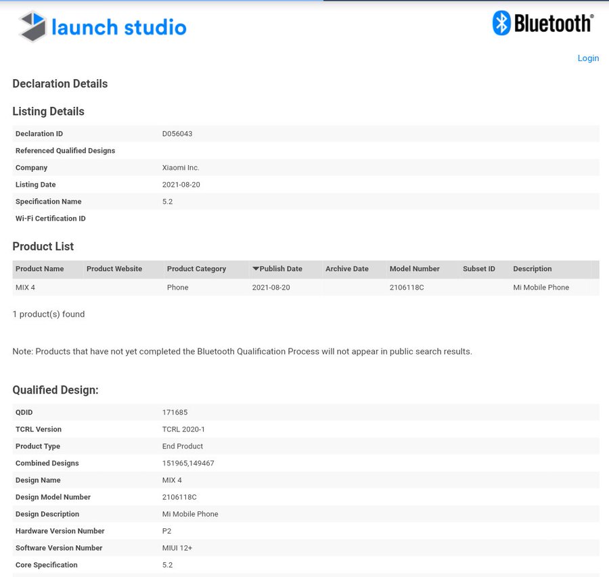Click the Bluetooth logo
The width and height of the screenshot is (609, 577).
(x=541, y=22)
